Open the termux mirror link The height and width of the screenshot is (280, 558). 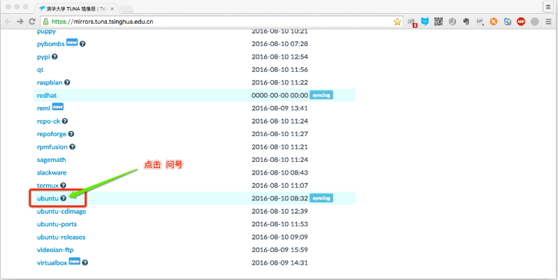point(47,185)
